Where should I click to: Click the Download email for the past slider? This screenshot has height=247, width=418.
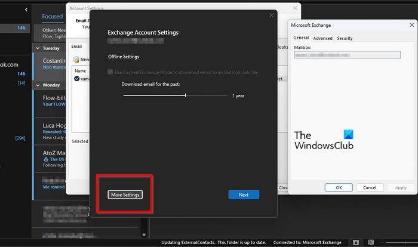coord(175,95)
